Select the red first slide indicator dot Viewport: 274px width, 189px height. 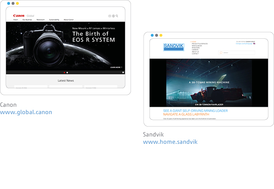click(x=64, y=72)
